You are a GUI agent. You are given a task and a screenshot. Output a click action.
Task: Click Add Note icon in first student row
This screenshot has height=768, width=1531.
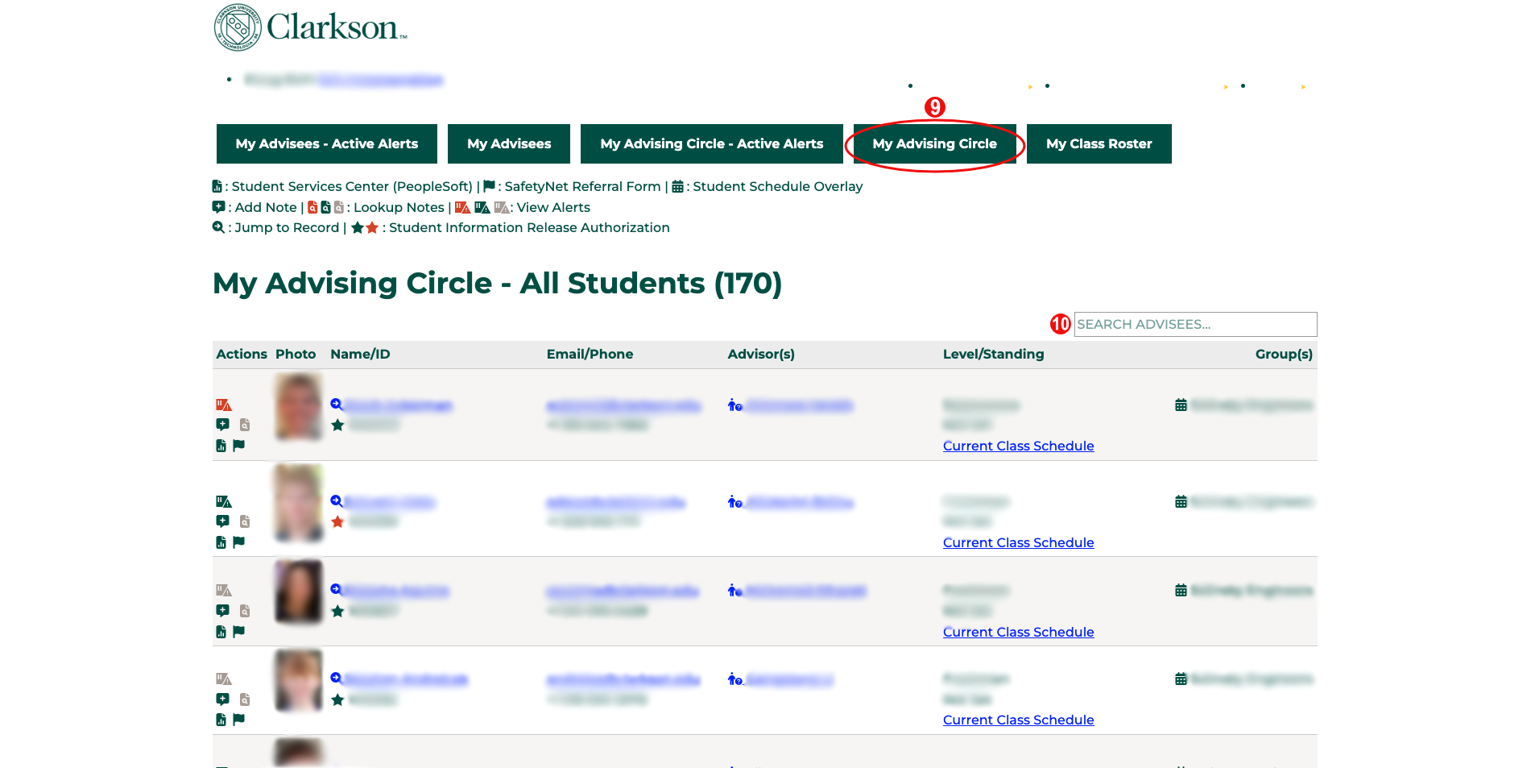[x=222, y=425]
